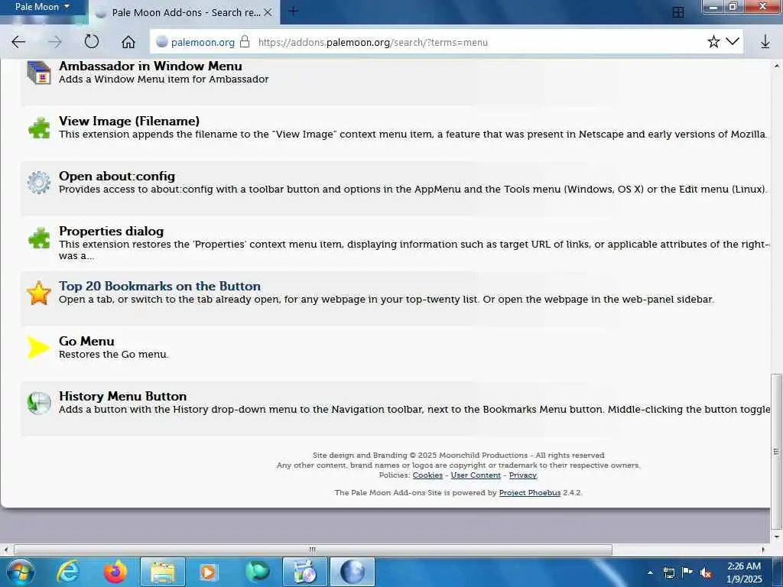Reload the current page
The height and width of the screenshot is (587, 783).
[x=92, y=41]
